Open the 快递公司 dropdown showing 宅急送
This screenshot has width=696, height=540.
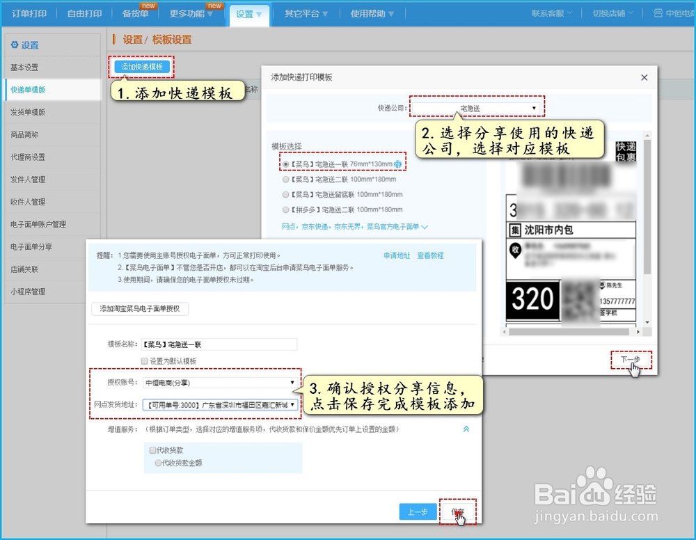pyautogui.click(x=476, y=108)
